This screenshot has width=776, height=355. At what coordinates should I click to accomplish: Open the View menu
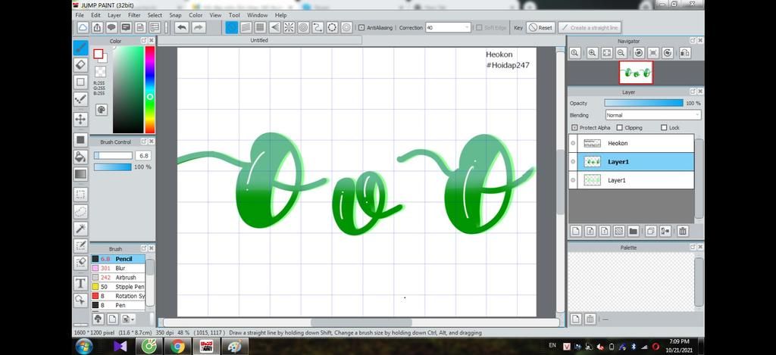215,15
